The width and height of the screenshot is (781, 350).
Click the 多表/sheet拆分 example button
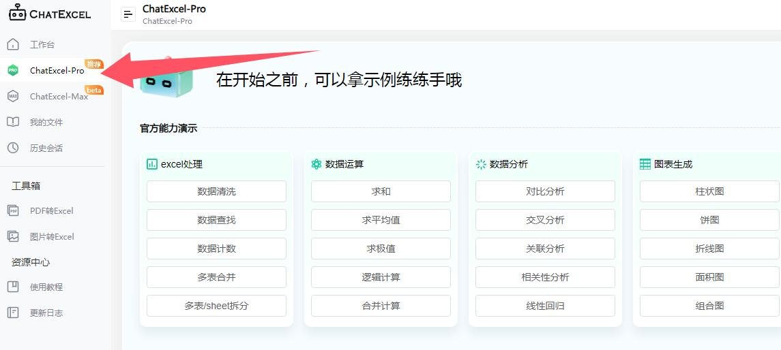coord(217,306)
